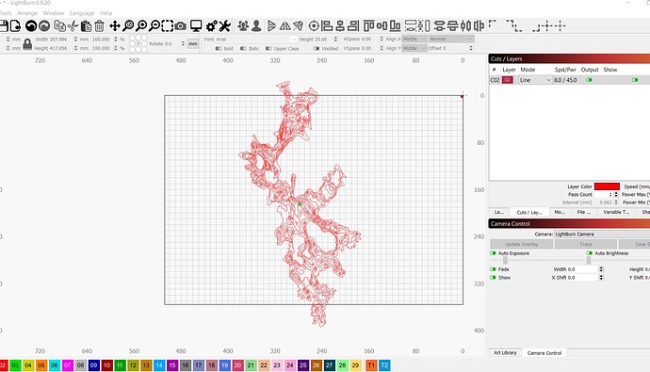The image size is (650, 372).
Task: Toggle Output switch for layer C02
Action: [x=589, y=80]
